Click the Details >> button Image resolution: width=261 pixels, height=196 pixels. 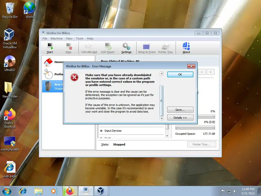[180, 118]
